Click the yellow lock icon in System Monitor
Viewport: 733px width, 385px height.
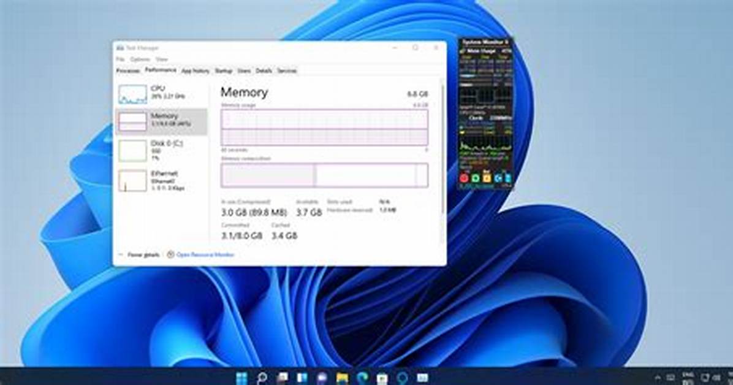coord(487,178)
